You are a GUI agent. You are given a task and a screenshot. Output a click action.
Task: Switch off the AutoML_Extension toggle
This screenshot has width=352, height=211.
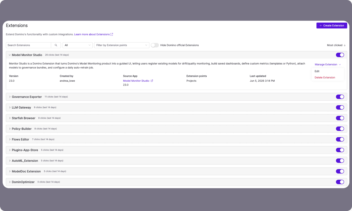[x=340, y=160]
